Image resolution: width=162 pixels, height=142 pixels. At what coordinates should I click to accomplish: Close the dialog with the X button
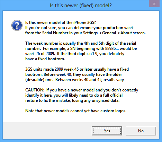[154, 4]
